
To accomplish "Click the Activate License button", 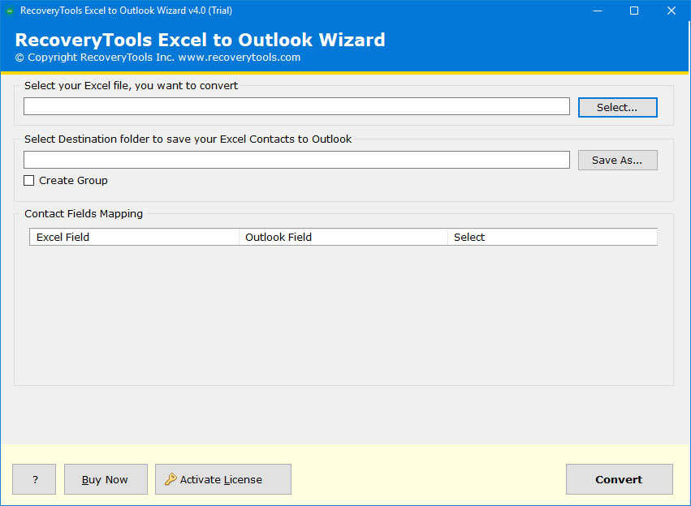I will click(222, 479).
